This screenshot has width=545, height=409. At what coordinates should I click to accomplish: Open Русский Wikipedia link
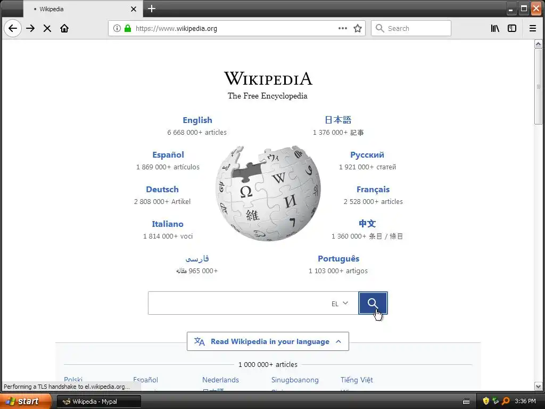367,155
